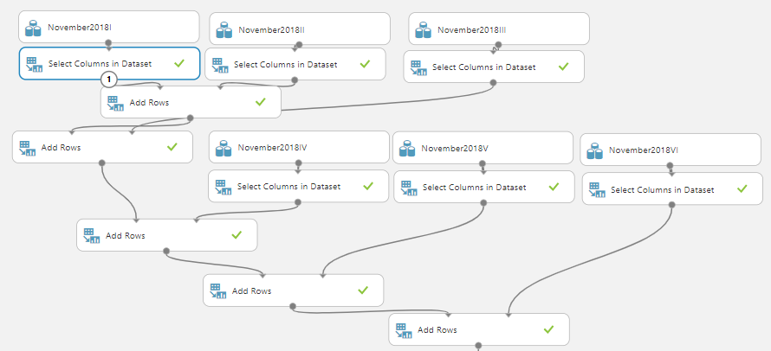Click the bottom-most Add Rows module icon
Image resolution: width=771 pixels, height=351 pixels.
(x=403, y=329)
